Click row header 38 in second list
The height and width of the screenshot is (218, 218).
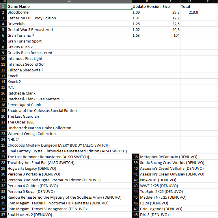pos(135,157)
